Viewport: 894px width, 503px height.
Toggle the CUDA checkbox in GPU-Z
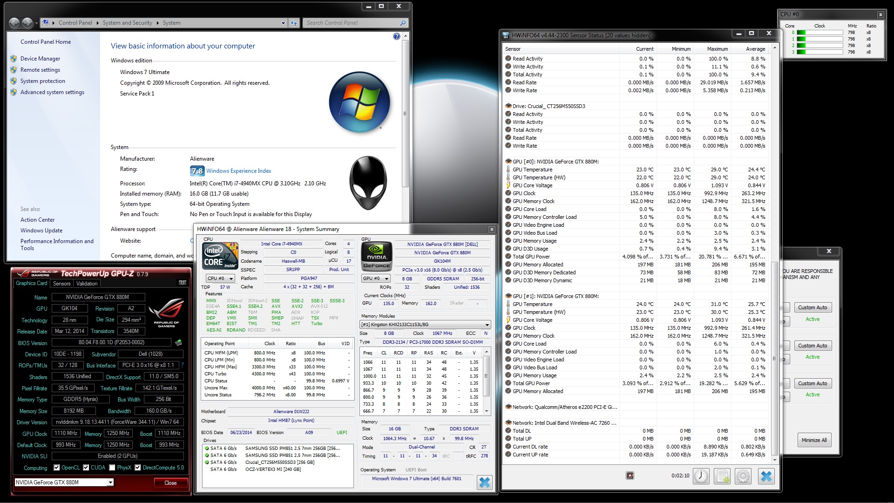(x=86, y=468)
